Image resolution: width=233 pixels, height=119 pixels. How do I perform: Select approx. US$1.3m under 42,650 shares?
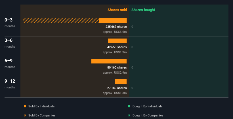pyautogui.click(x=115, y=52)
